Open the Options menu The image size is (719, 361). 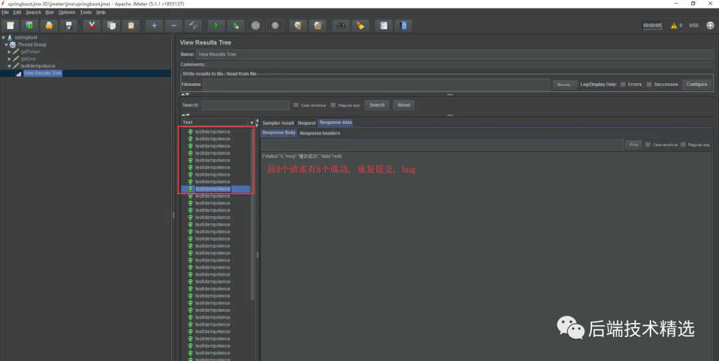[67, 13]
